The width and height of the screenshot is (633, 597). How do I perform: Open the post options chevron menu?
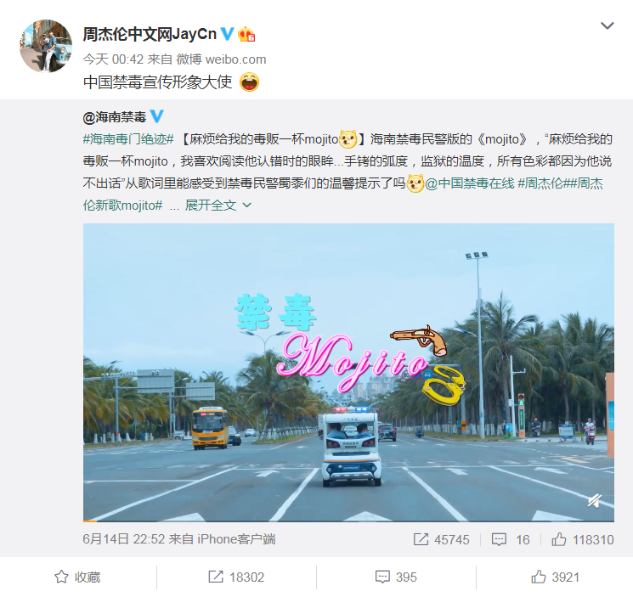(x=608, y=25)
